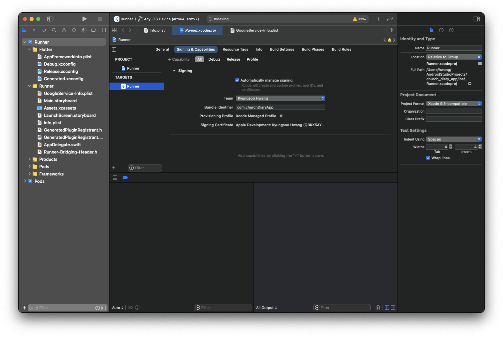Screen dimensions: 503x337
Task: Open the Report navigator
Action: pyautogui.click(x=104, y=30)
